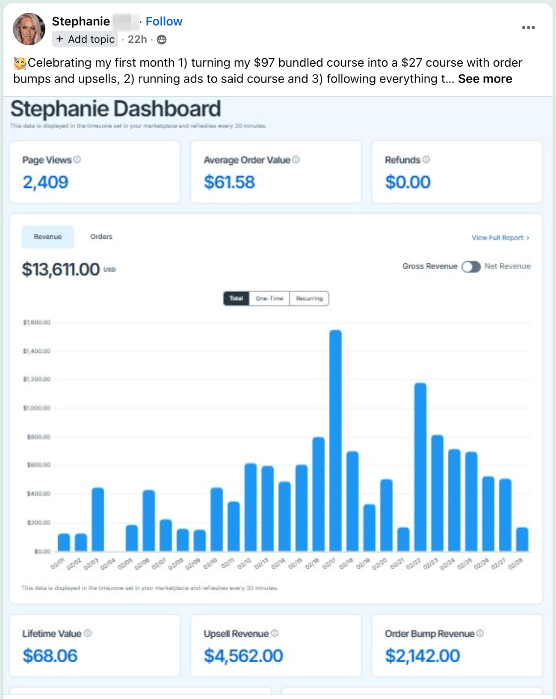Click the Order Bump Revenue info icon
Screen dimensions: 556x699
tap(480, 633)
